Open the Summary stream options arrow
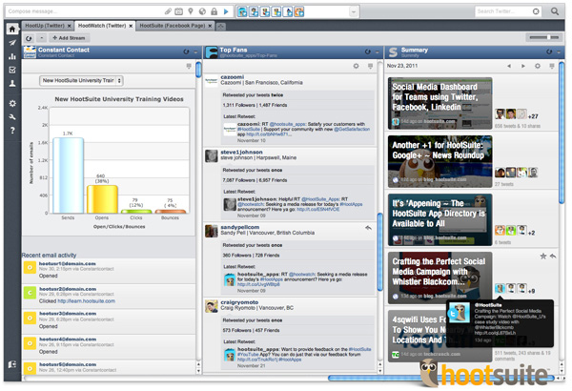The height and width of the screenshot is (391, 572). coord(559,51)
